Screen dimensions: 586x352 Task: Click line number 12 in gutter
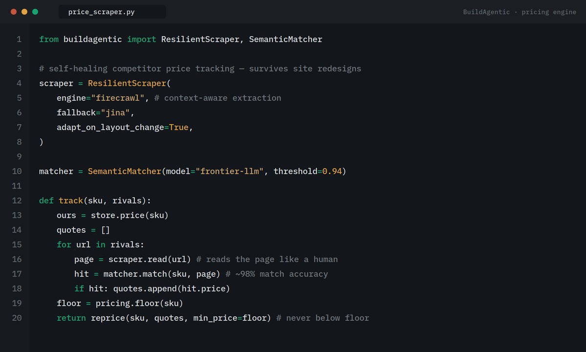coord(17,200)
